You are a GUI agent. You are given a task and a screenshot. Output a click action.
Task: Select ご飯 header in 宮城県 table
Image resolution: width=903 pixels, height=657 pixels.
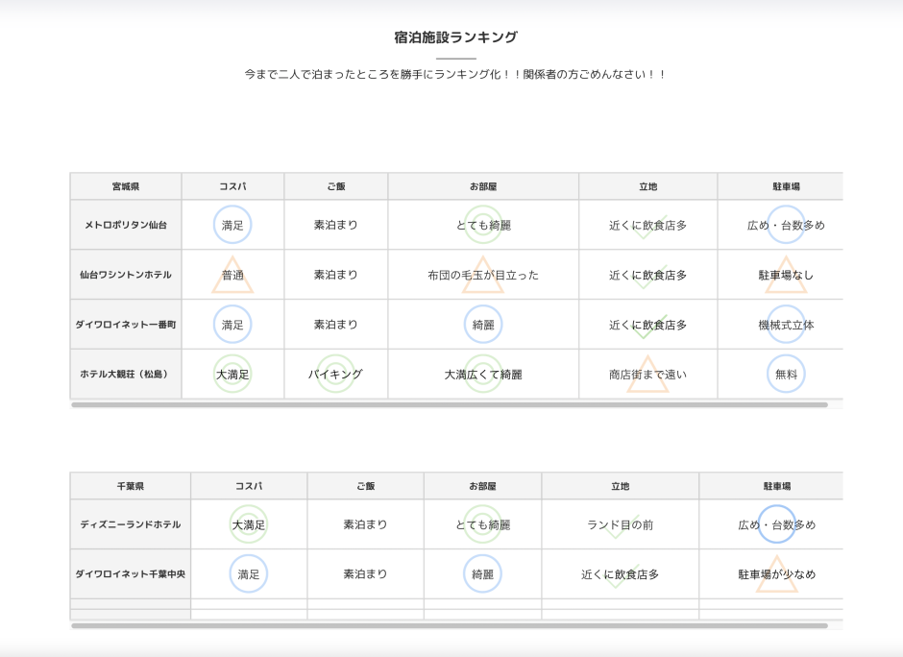(x=336, y=186)
